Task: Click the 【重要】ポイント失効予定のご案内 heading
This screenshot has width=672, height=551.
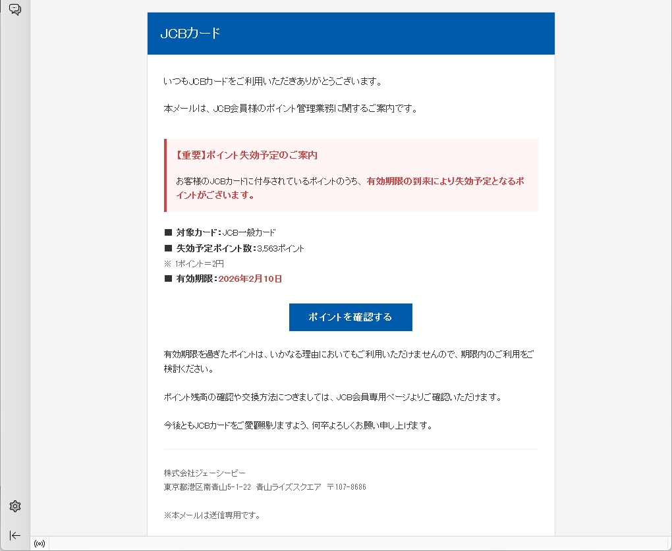Action: click(x=247, y=155)
